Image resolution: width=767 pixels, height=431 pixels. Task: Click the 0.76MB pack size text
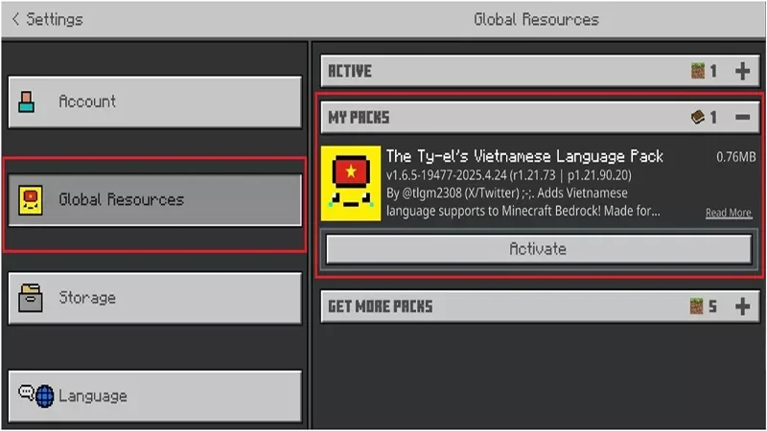click(735, 157)
